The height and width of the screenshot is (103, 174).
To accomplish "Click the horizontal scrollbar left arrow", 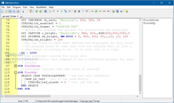I will pos(3,96).
